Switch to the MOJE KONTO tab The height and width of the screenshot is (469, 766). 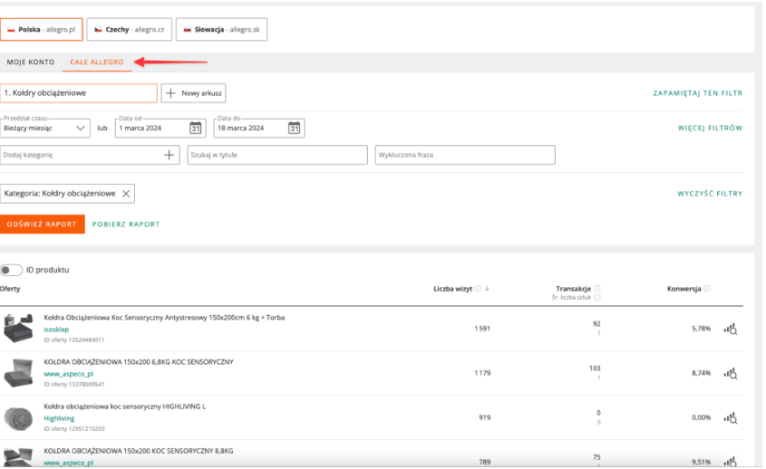(31, 62)
